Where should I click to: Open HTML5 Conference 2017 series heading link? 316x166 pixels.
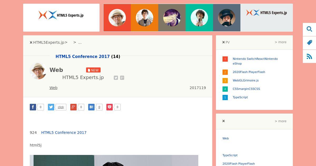point(83,57)
